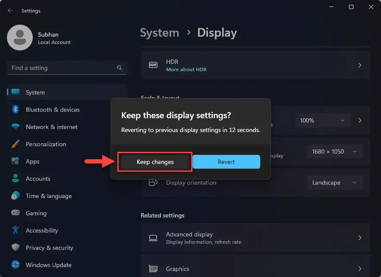
Task: Open the Gaming section
Action: [67, 213]
